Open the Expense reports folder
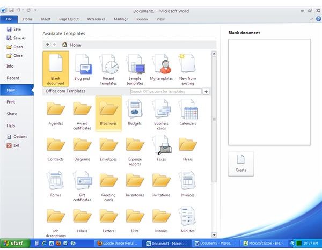Screen dimensions: 322x250 point(135,151)
